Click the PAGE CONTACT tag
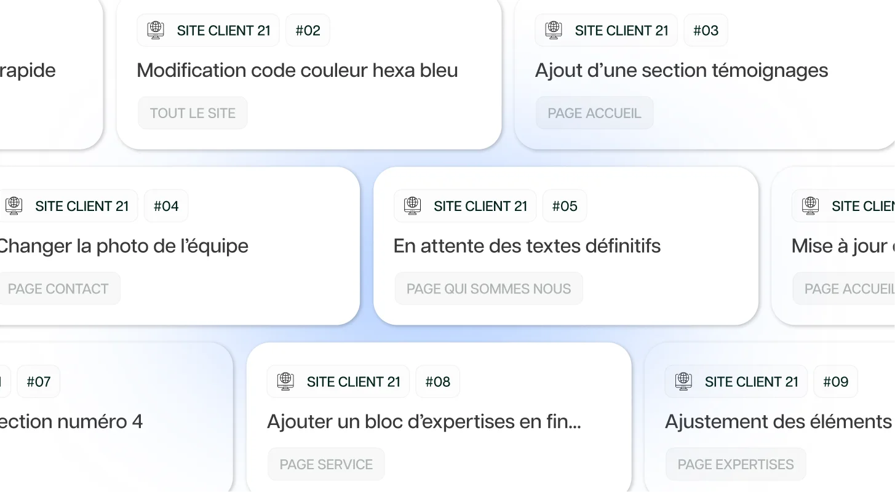Screen dimensions: 895x492 click(58, 288)
